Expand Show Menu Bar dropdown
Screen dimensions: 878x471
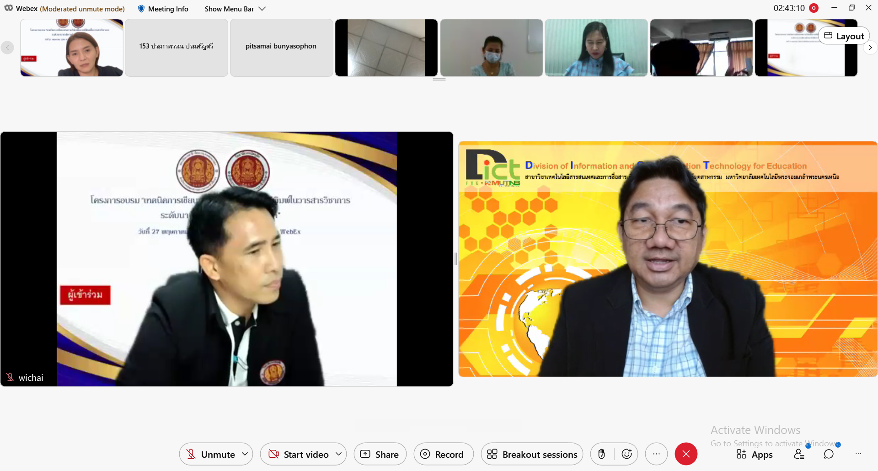click(235, 9)
